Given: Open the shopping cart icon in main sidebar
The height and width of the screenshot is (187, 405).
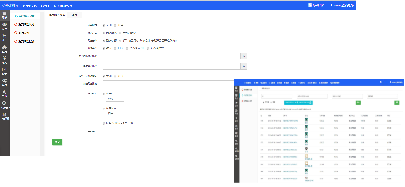Looking at the screenshot, I should [4, 36].
